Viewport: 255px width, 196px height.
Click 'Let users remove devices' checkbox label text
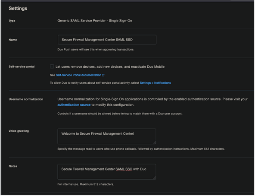(110, 66)
